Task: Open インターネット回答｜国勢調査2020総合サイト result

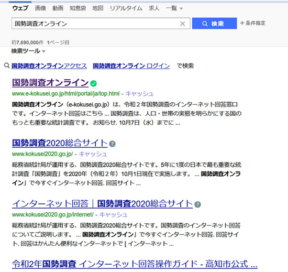Action: point(102,204)
